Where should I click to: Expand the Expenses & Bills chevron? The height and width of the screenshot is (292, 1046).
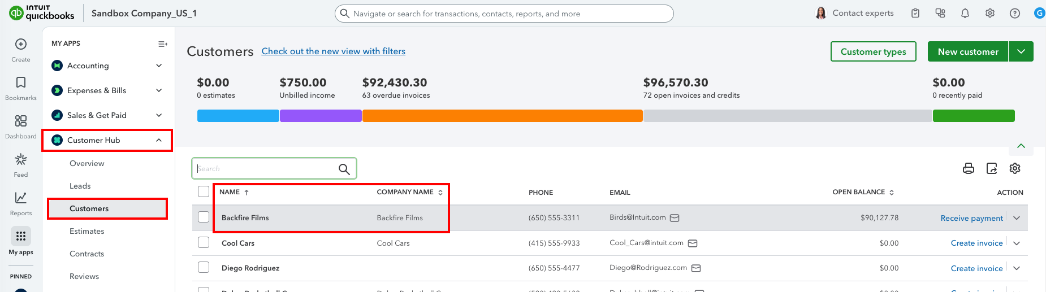pos(159,90)
